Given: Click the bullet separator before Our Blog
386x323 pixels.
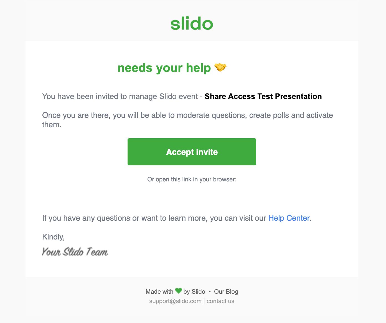Looking at the screenshot, I should (x=210, y=292).
